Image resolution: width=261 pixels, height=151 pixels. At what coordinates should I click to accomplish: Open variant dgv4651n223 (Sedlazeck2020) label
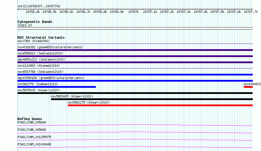[x=41, y=59]
